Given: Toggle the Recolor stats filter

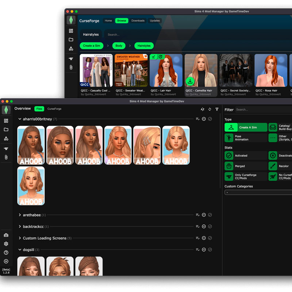Looking at the screenshot, I should (x=280, y=166).
